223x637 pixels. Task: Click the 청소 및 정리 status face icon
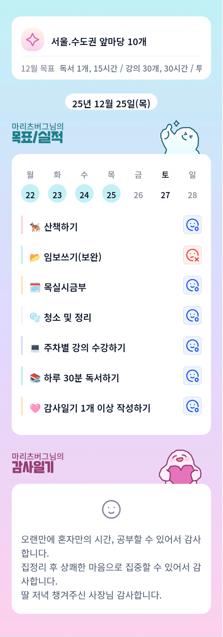(192, 316)
